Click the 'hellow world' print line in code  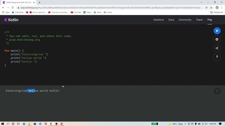pyautogui.click(x=28, y=58)
